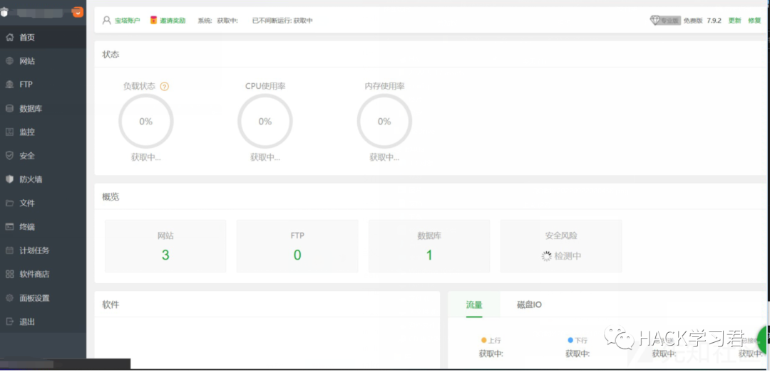
Task: Click the loading spinner in 安全风险 card
Action: pos(547,256)
